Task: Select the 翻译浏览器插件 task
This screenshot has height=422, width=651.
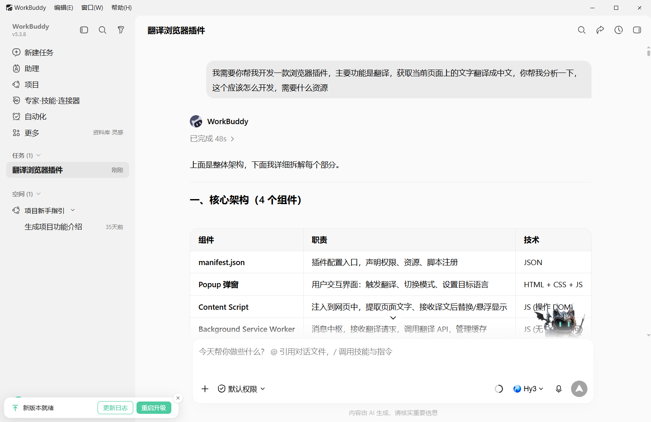Action: [x=68, y=170]
